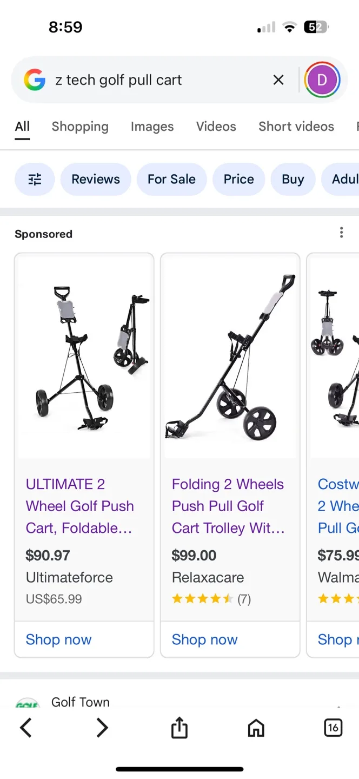Image resolution: width=359 pixels, height=779 pixels.
Task: Go back using the back arrow
Action: click(26, 728)
